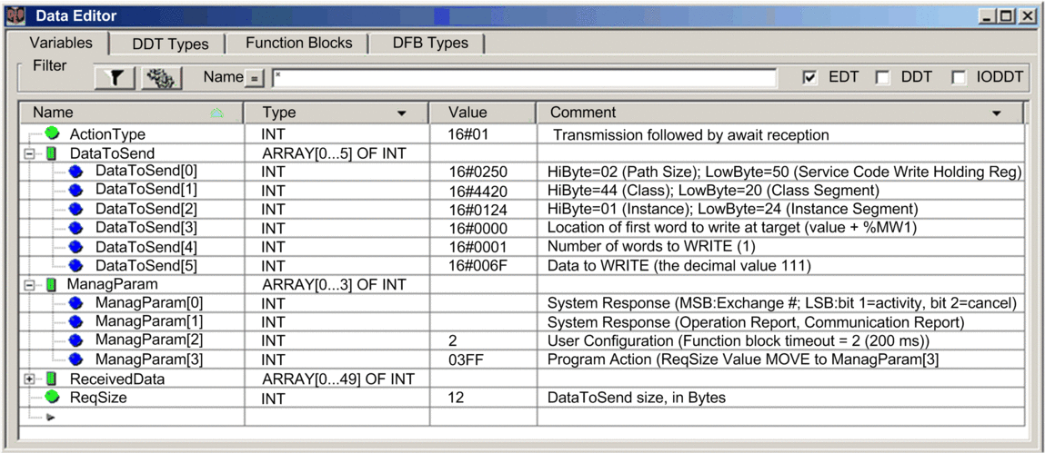Click the Name filter text field
Viewport: 1045px width, 453px height.
point(523,78)
